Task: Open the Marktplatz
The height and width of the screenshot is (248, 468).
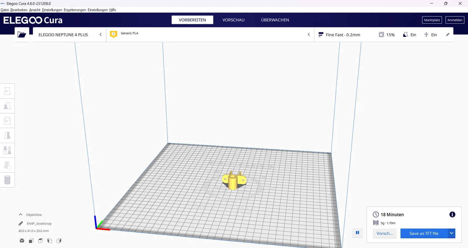Action: pyautogui.click(x=432, y=20)
